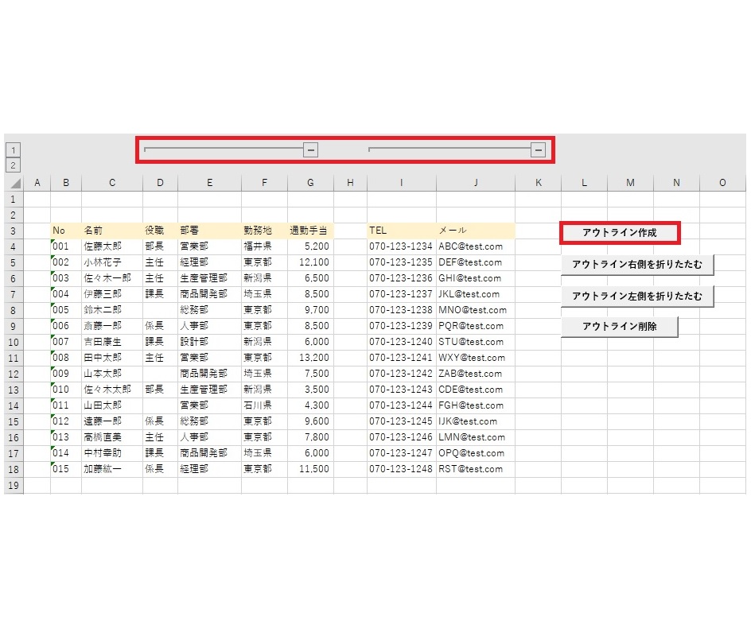The height and width of the screenshot is (636, 751).
Task: Select column G by clicking its header
Action: [310, 182]
